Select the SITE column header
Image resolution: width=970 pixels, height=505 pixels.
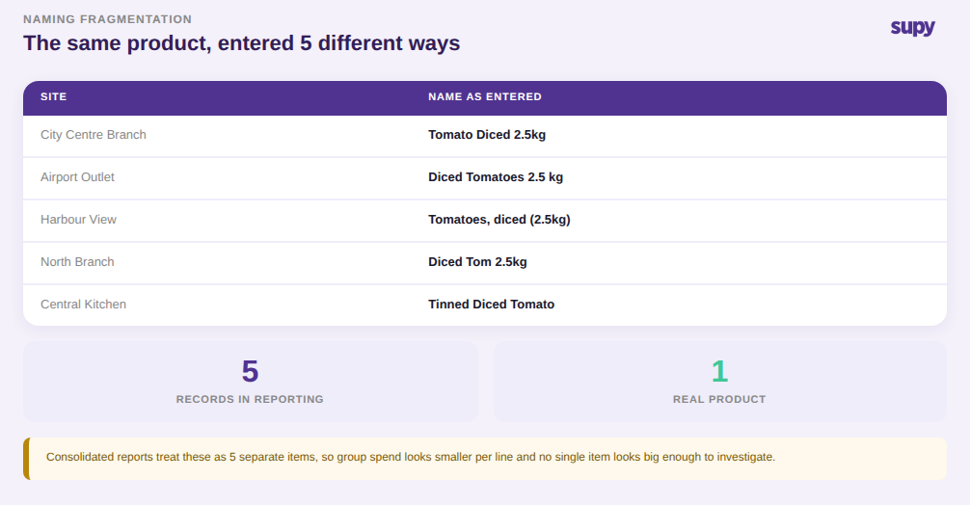(x=54, y=96)
